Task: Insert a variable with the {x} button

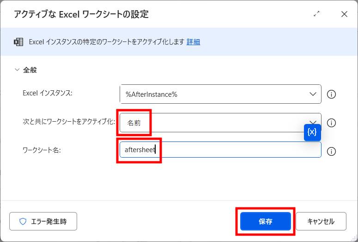Action: click(x=312, y=132)
